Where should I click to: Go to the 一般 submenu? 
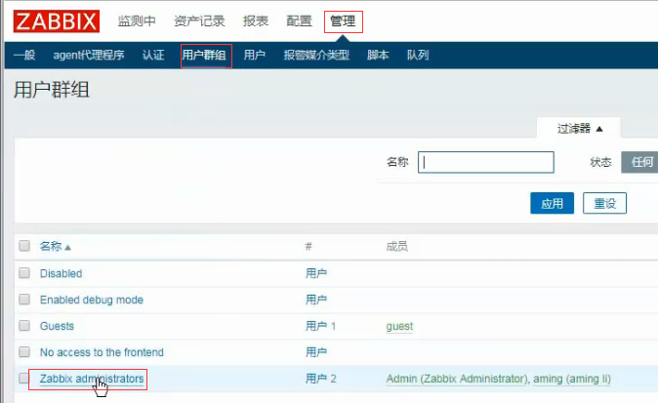click(x=24, y=55)
